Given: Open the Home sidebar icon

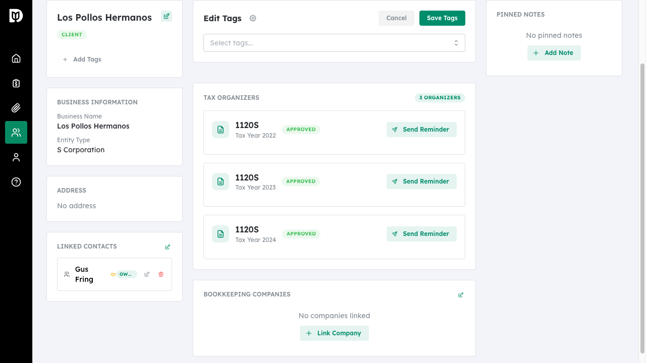Looking at the screenshot, I should (x=16, y=58).
